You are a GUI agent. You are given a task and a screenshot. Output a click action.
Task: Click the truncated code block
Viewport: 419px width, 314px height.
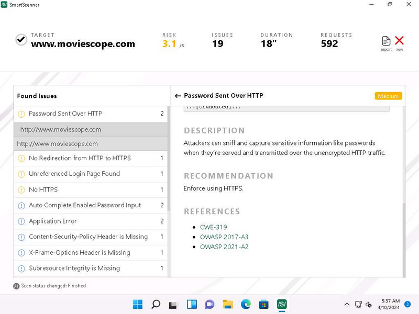[x=286, y=108]
